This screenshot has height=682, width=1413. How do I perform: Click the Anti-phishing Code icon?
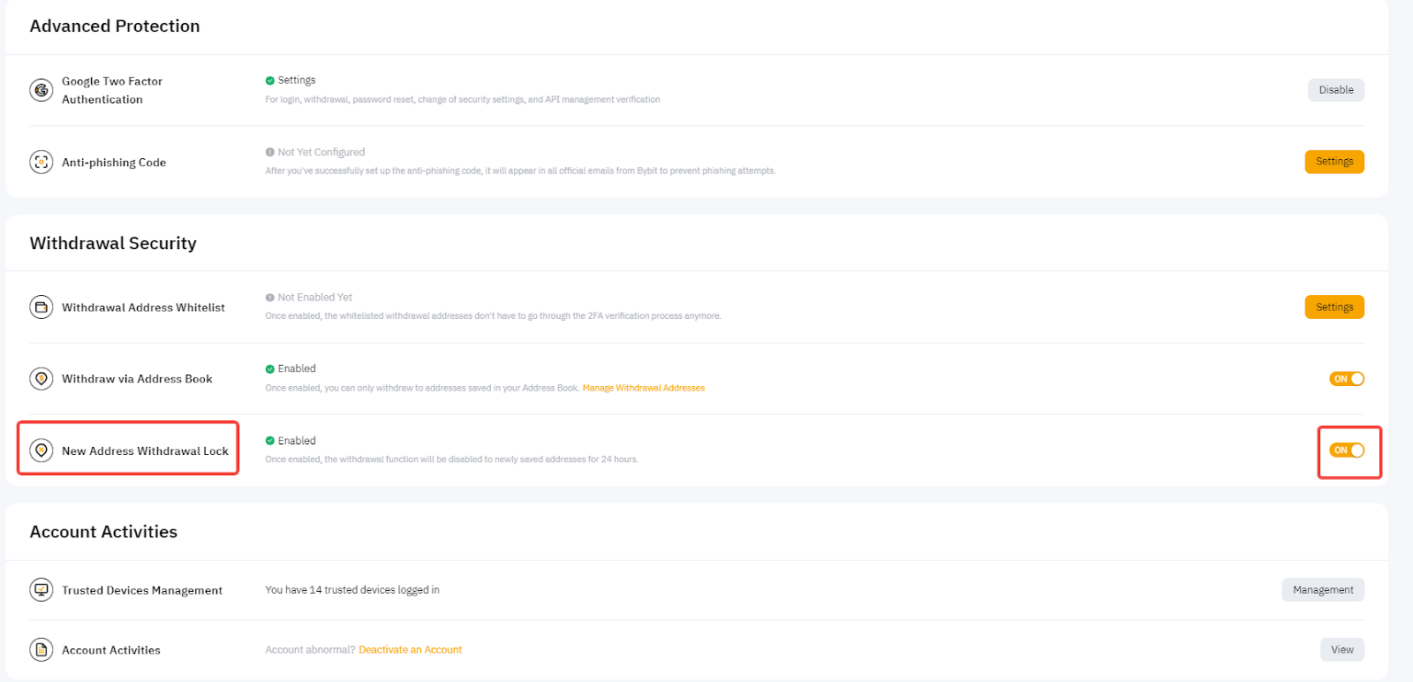pyautogui.click(x=42, y=163)
